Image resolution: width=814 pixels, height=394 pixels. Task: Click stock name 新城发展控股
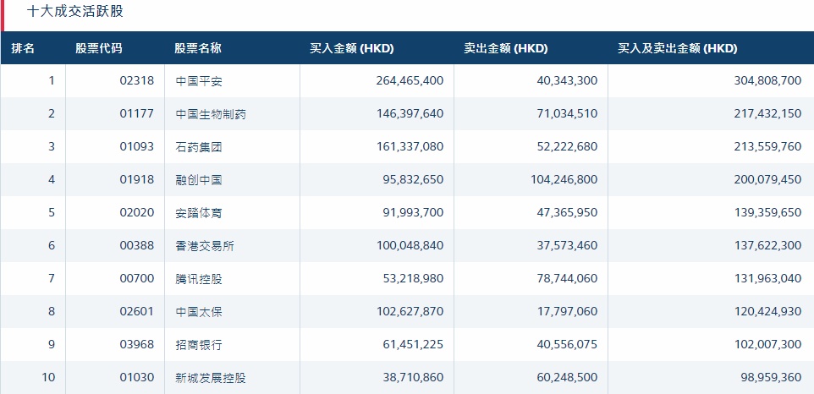tap(211, 378)
